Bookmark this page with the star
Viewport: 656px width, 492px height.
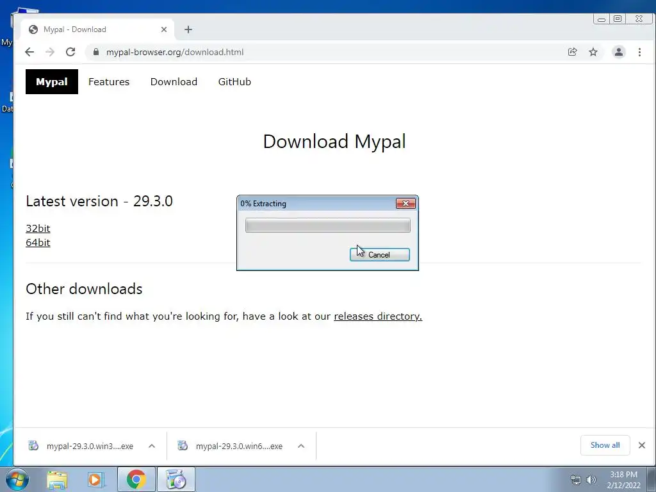tap(593, 52)
